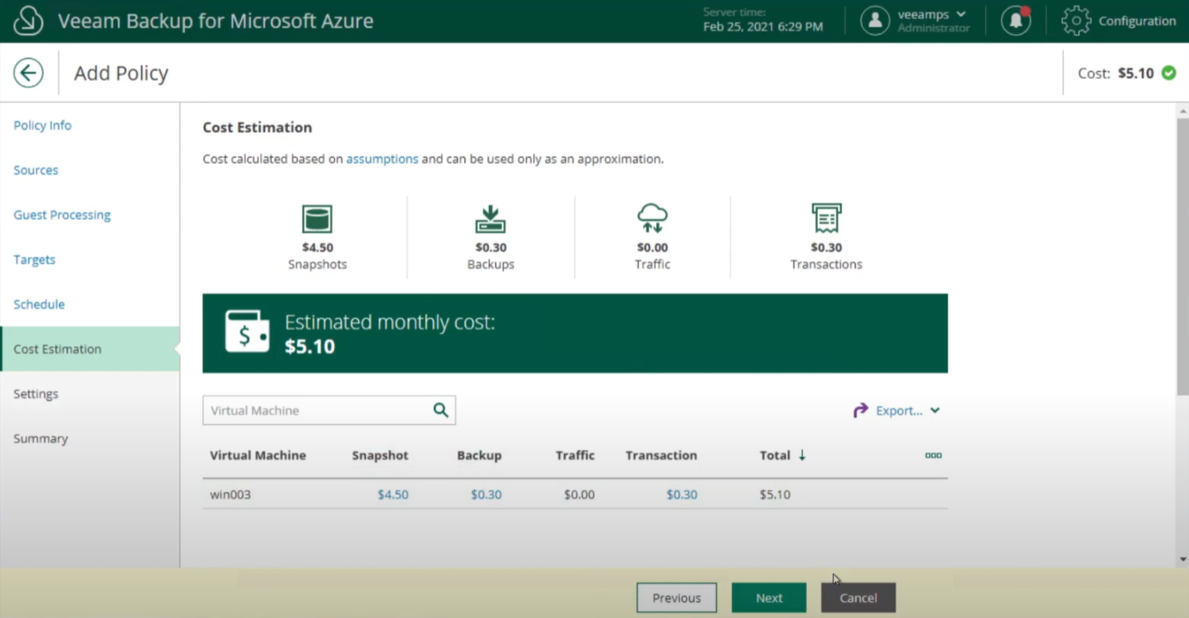Viewport: 1189px width, 618px height.
Task: Expand the Export dropdown chevron
Action: click(x=935, y=411)
